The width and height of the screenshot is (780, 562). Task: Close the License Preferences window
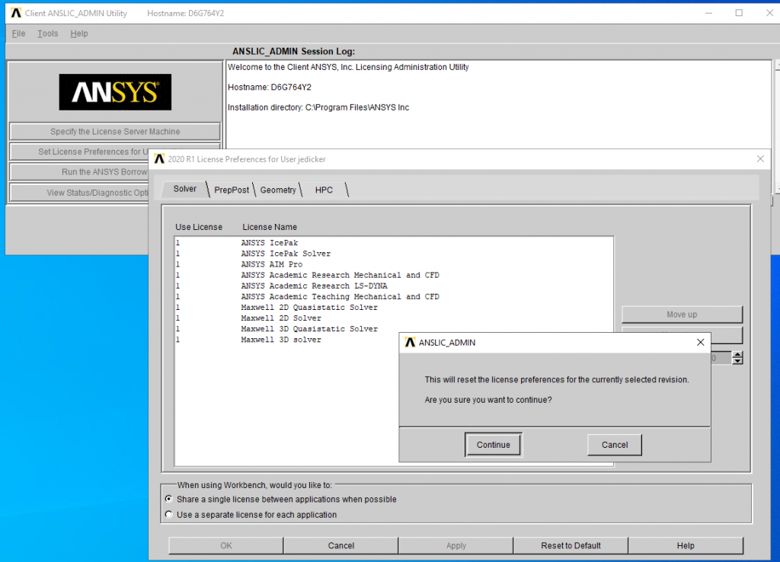760,158
